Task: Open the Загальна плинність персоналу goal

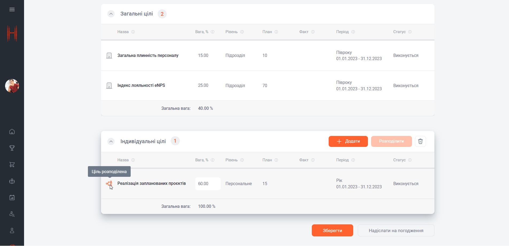Action: 148,56
